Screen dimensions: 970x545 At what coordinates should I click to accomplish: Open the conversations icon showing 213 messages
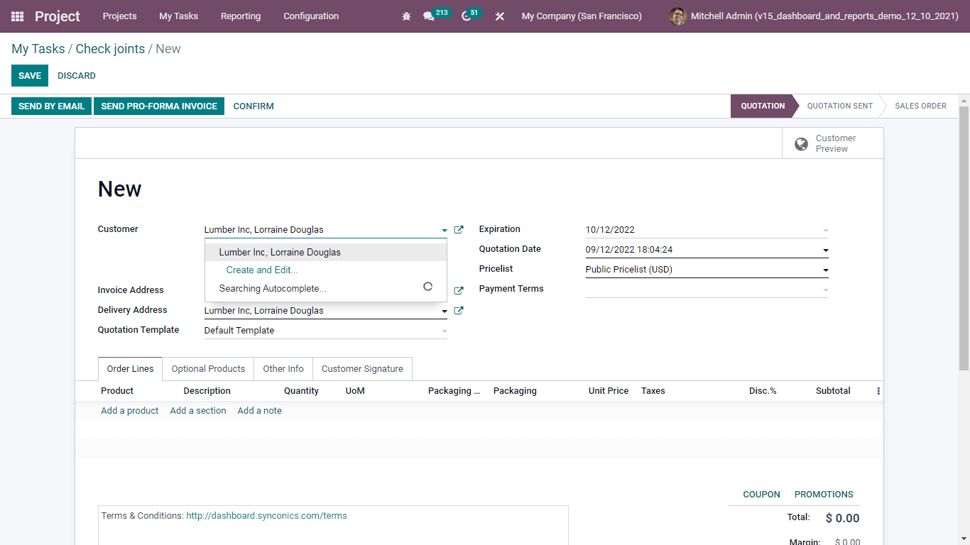(x=433, y=16)
